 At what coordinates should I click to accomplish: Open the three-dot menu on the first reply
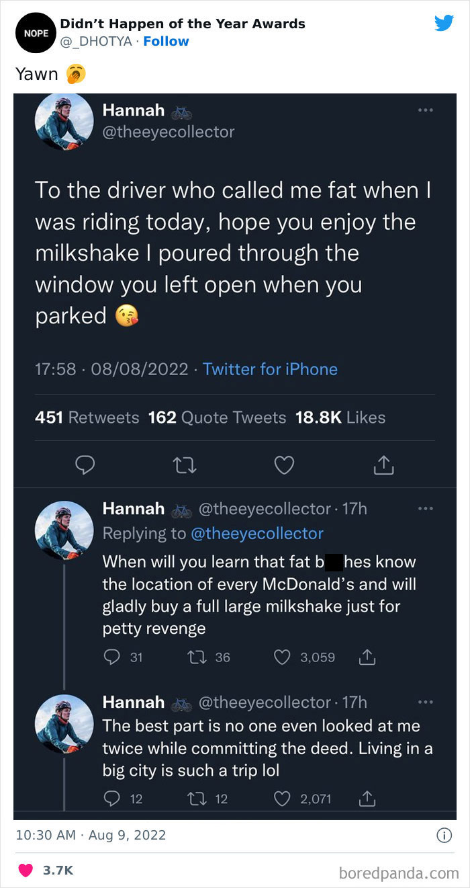426,509
